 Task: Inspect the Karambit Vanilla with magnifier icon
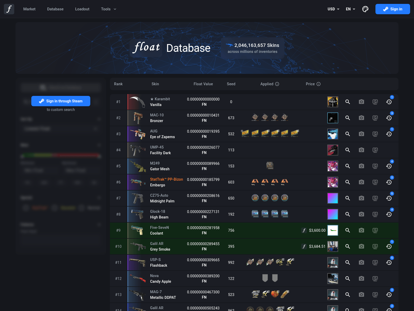coord(348,102)
